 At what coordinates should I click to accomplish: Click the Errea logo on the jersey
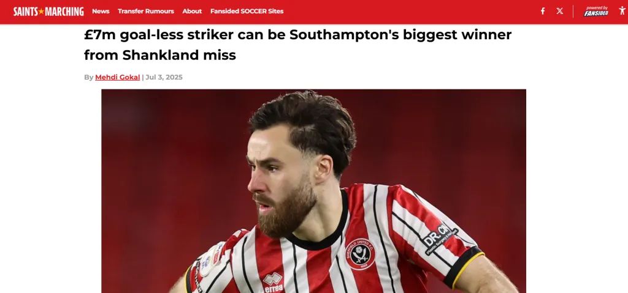[x=273, y=282]
